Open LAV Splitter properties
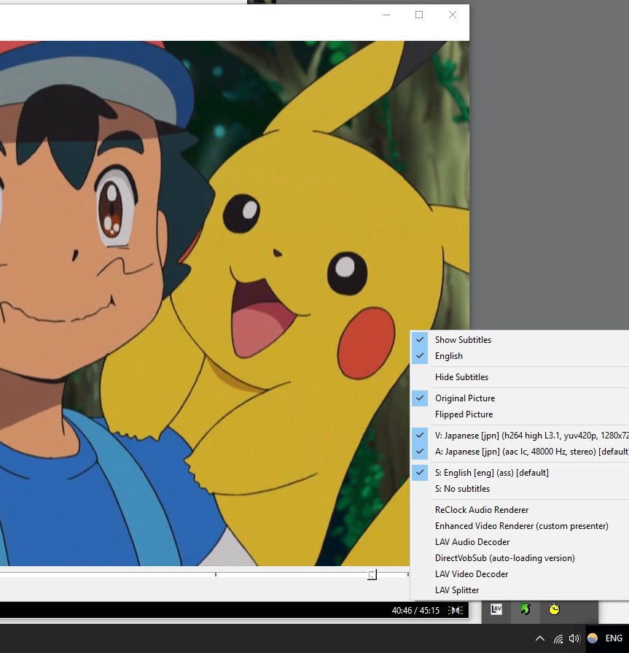The width and height of the screenshot is (629, 653). (x=520, y=590)
